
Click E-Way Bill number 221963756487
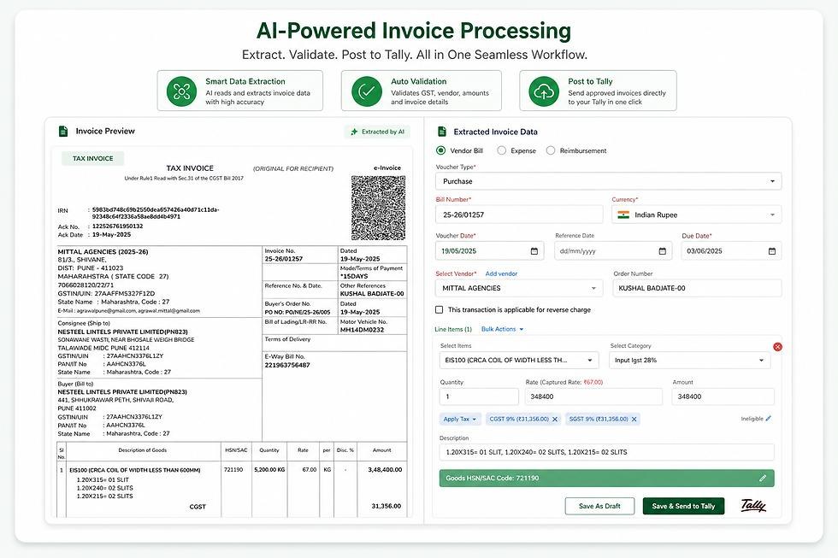pos(287,365)
